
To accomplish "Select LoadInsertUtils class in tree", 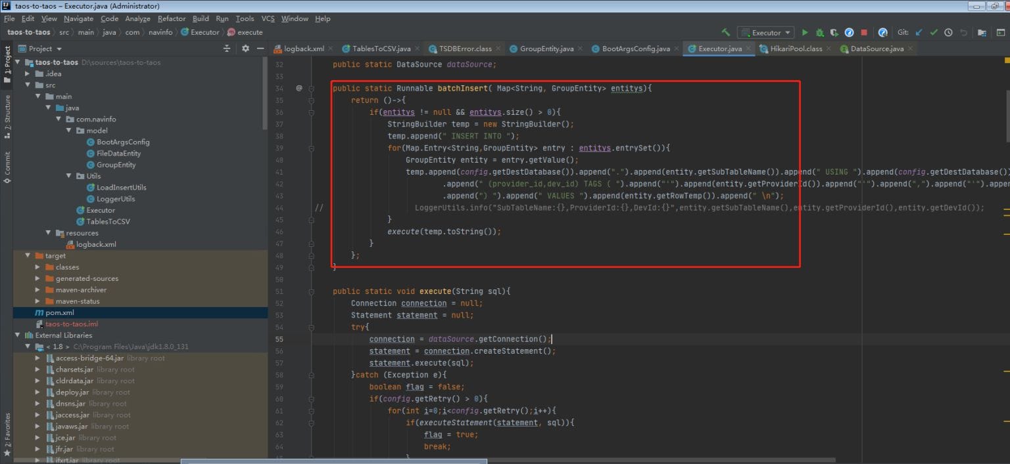I will click(121, 187).
